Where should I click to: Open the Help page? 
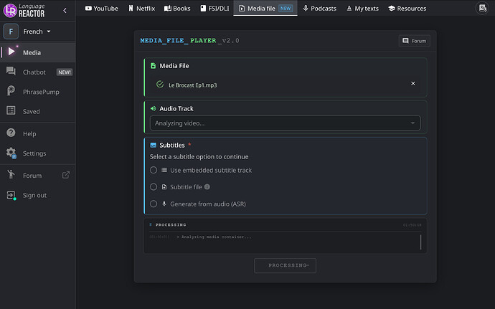point(29,133)
